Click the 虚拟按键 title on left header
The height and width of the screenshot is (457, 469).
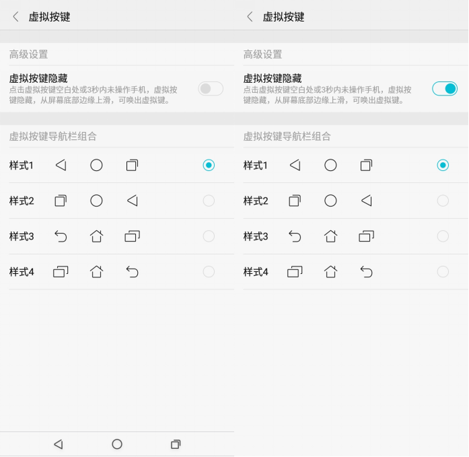pyautogui.click(x=49, y=17)
